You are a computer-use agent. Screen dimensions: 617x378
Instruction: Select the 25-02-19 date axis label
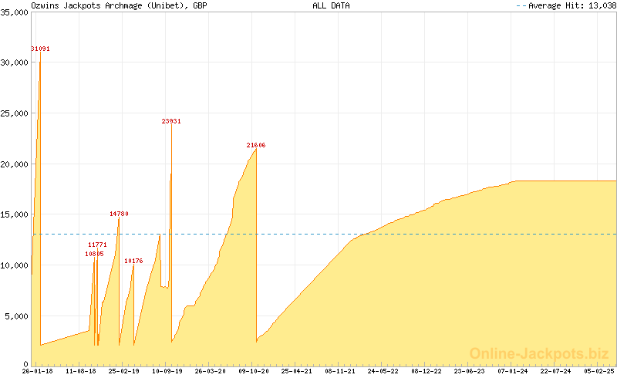123,371
